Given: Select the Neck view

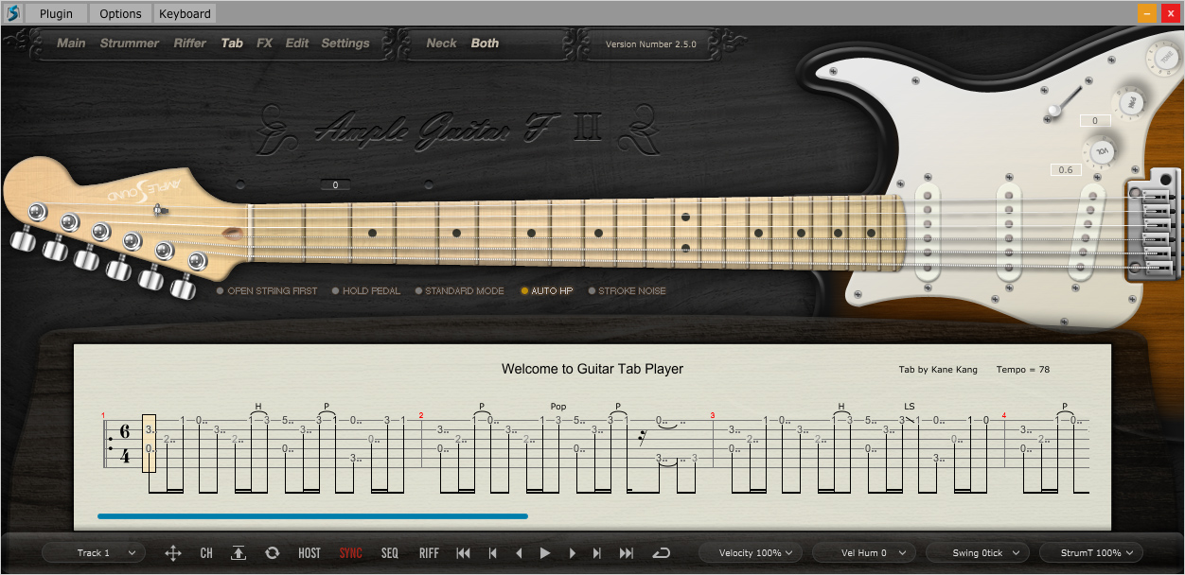Looking at the screenshot, I should click(441, 44).
